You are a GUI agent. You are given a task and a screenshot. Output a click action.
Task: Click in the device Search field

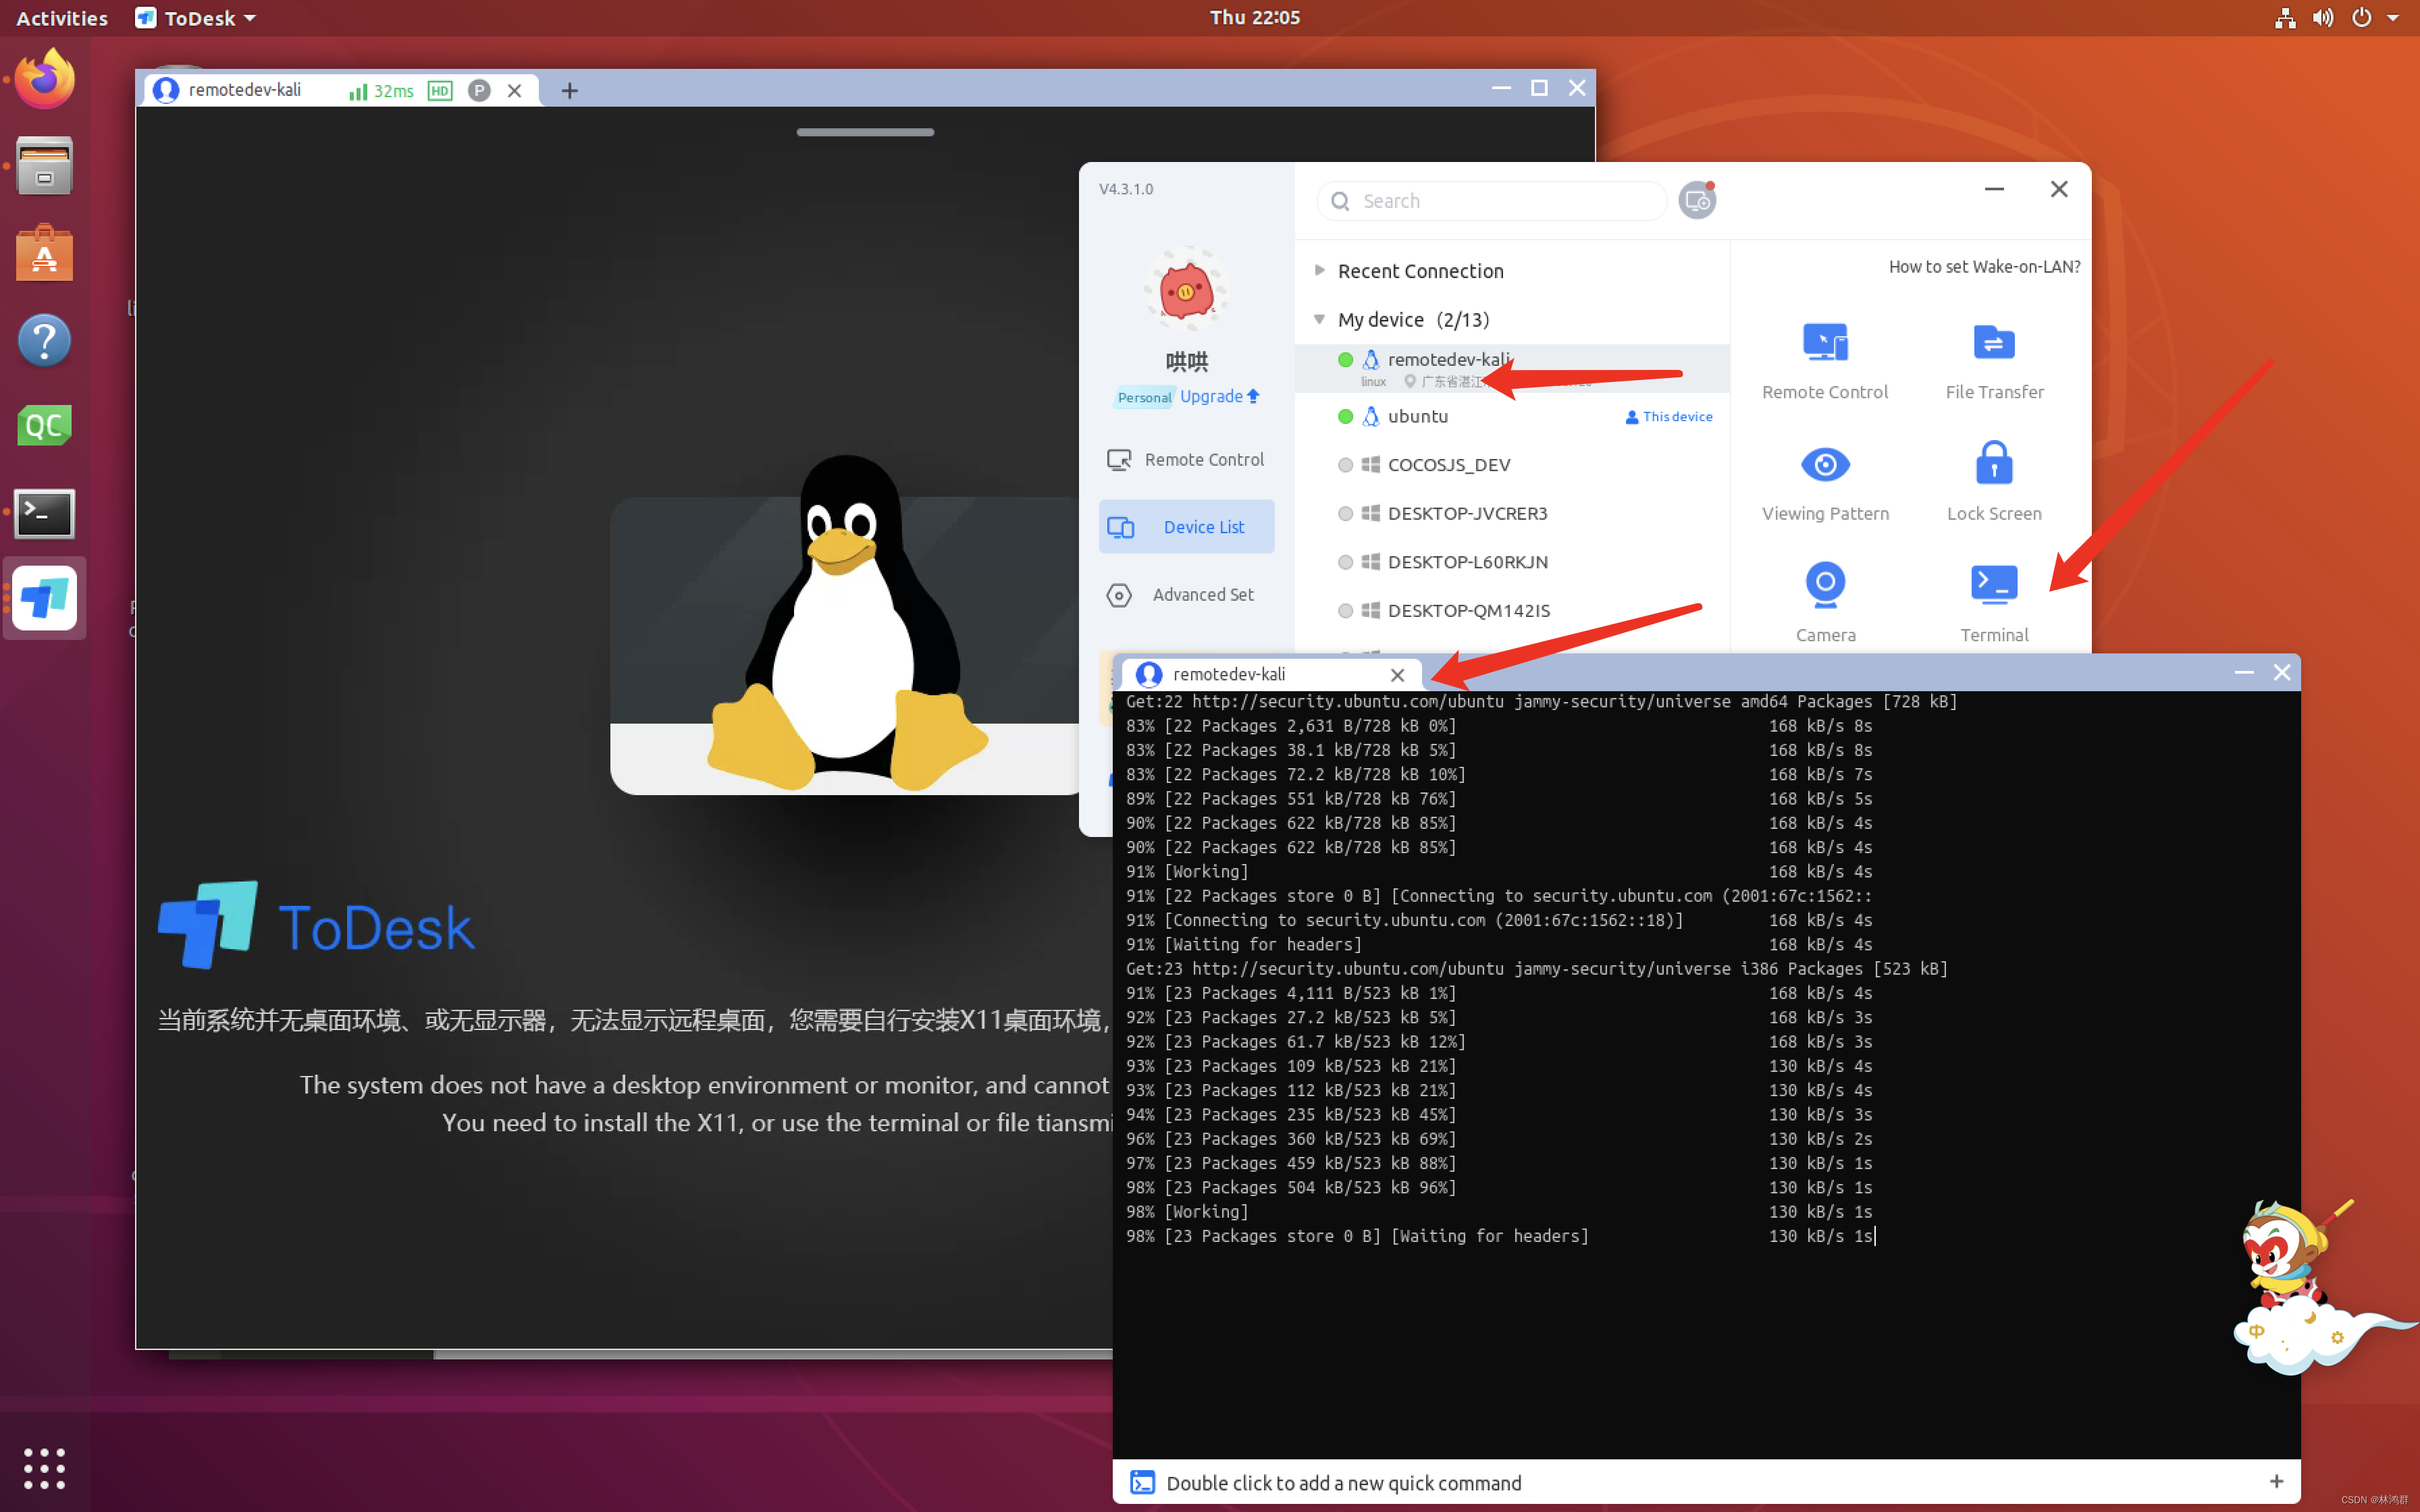click(x=1492, y=201)
